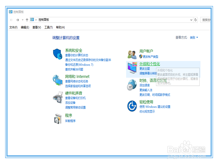Open the Network and Internet globe icon
This screenshot has height=164, width=218.
(58, 80)
